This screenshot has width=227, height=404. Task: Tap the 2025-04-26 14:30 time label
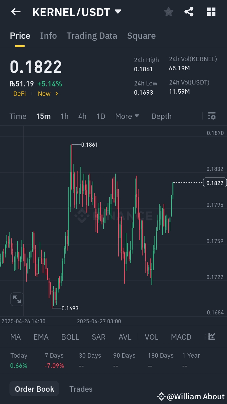[x=23, y=321]
